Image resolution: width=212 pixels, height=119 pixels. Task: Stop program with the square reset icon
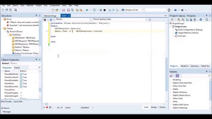coord(105,10)
